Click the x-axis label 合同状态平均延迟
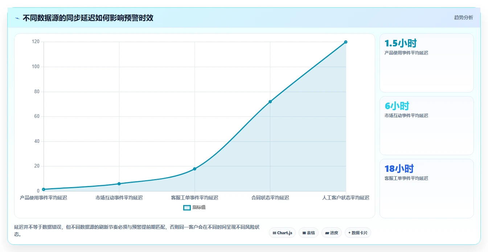Screen dimensions: 488x252 point(270,198)
